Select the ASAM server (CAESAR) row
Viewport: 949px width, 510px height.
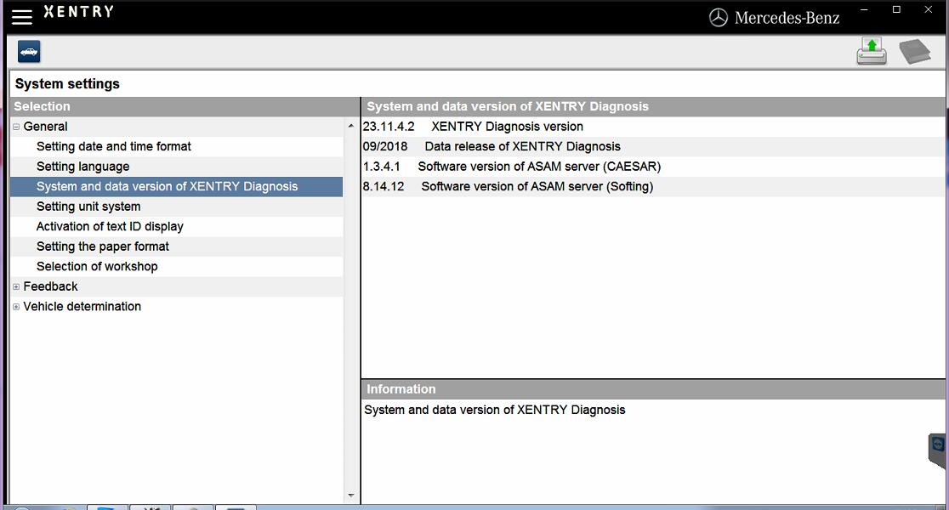coord(538,167)
